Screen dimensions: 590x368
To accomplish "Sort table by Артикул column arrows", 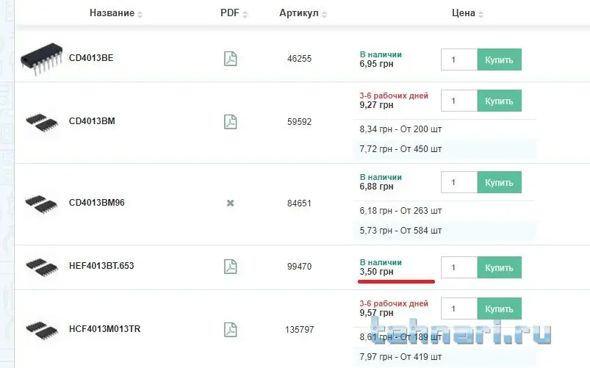I will (325, 15).
